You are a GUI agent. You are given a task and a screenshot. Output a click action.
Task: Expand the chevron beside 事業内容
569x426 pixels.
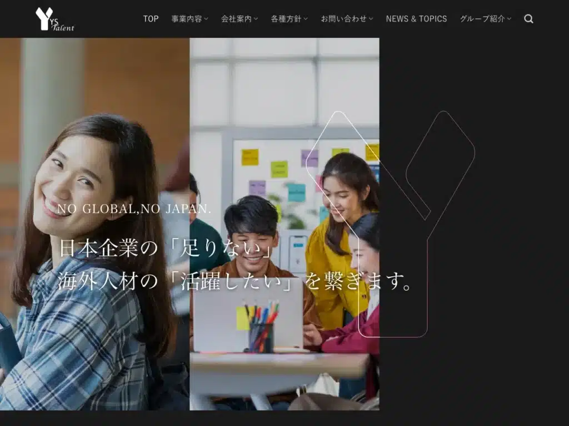click(206, 19)
